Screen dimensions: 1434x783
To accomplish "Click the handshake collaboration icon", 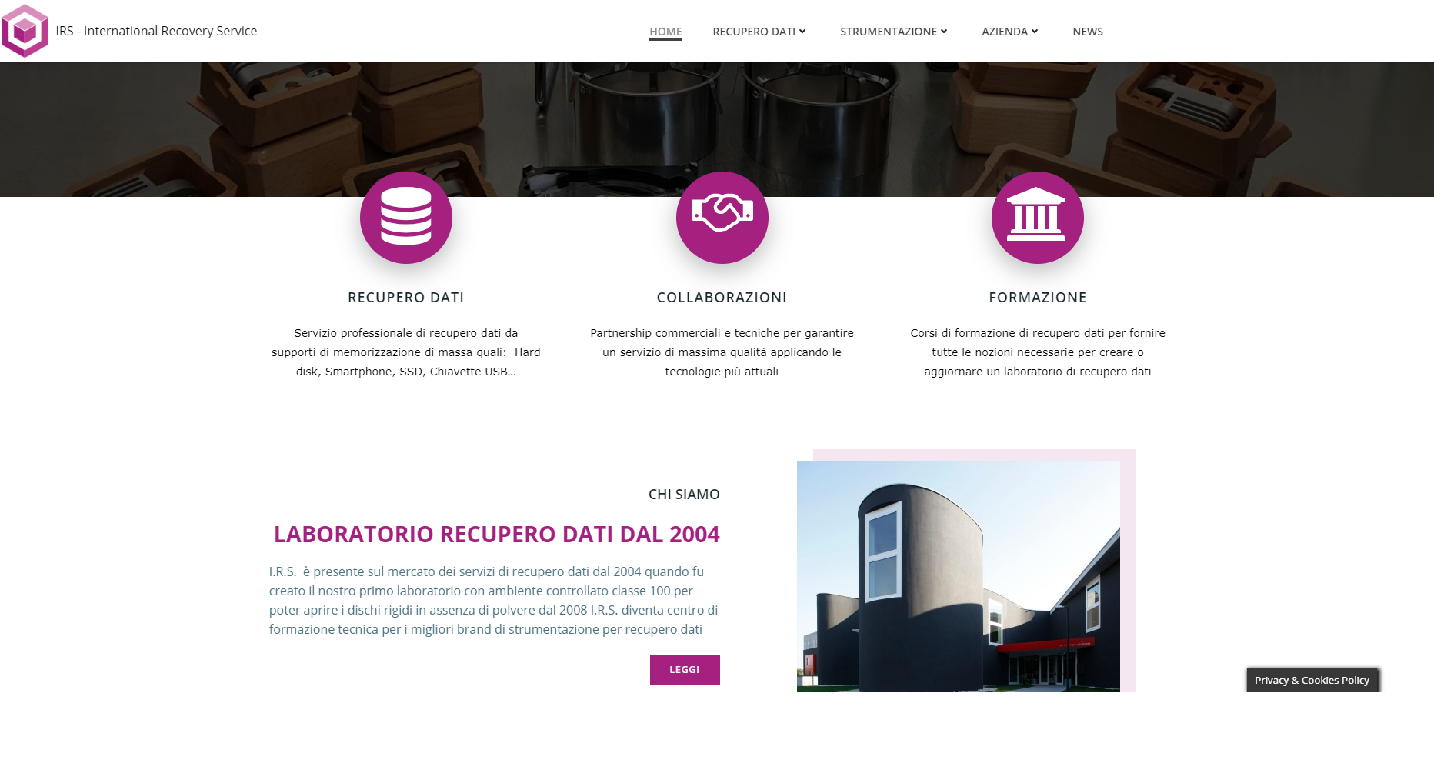I will [722, 218].
